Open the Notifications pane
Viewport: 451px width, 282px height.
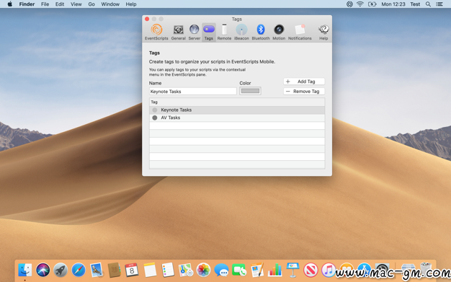pyautogui.click(x=300, y=32)
